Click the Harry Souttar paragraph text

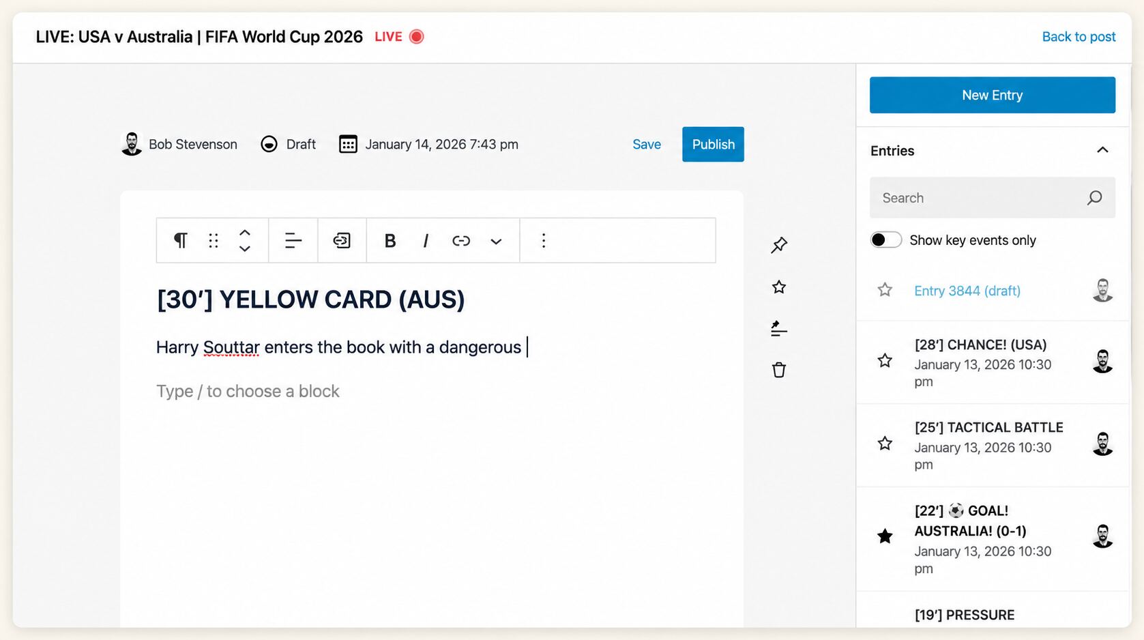[x=338, y=347]
